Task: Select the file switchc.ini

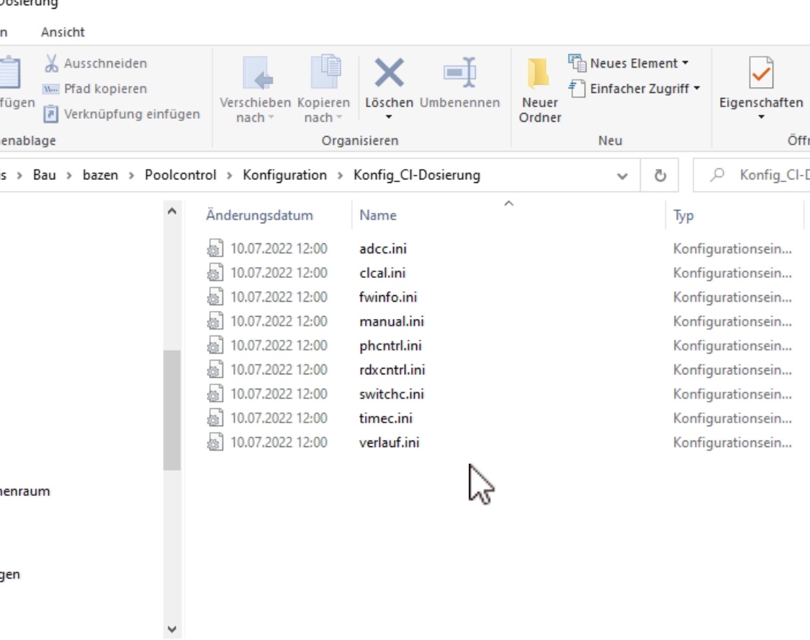Action: [x=392, y=394]
